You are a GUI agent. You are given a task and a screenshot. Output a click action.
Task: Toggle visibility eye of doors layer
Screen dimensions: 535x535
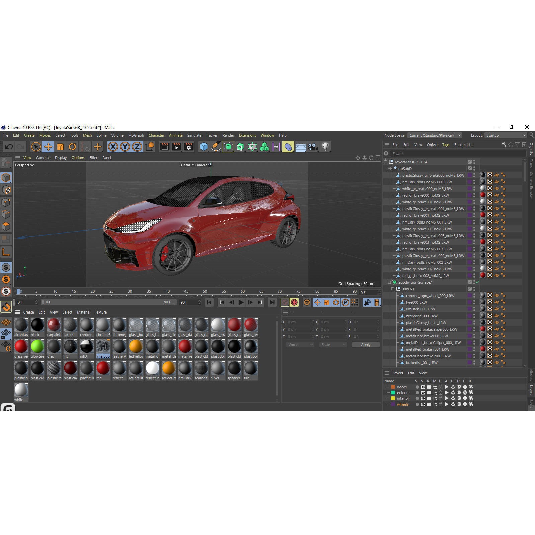pos(423,387)
